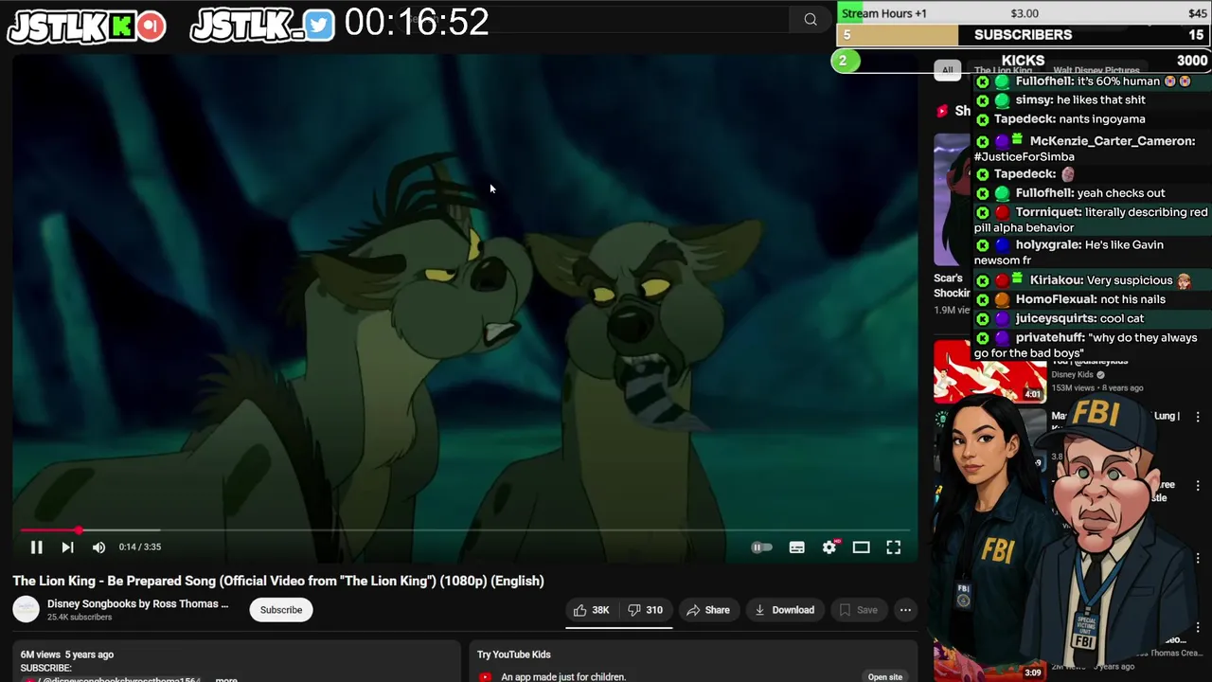Viewport: 1212px width, 682px height.
Task: Click the HomoFlexual not his nails message
Action: pyautogui.click(x=1070, y=299)
